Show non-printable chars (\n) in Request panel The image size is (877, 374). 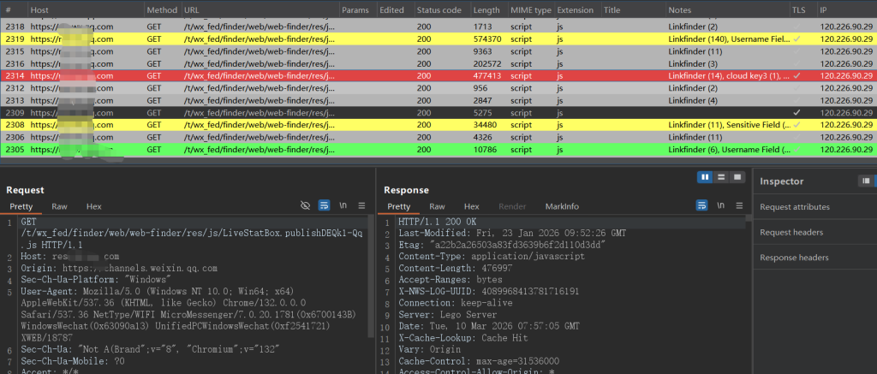(343, 206)
